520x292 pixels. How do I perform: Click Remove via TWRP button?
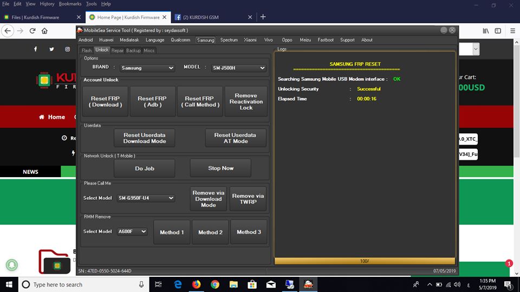248,199
